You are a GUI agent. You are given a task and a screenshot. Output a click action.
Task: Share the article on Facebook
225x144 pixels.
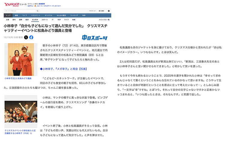31,37
